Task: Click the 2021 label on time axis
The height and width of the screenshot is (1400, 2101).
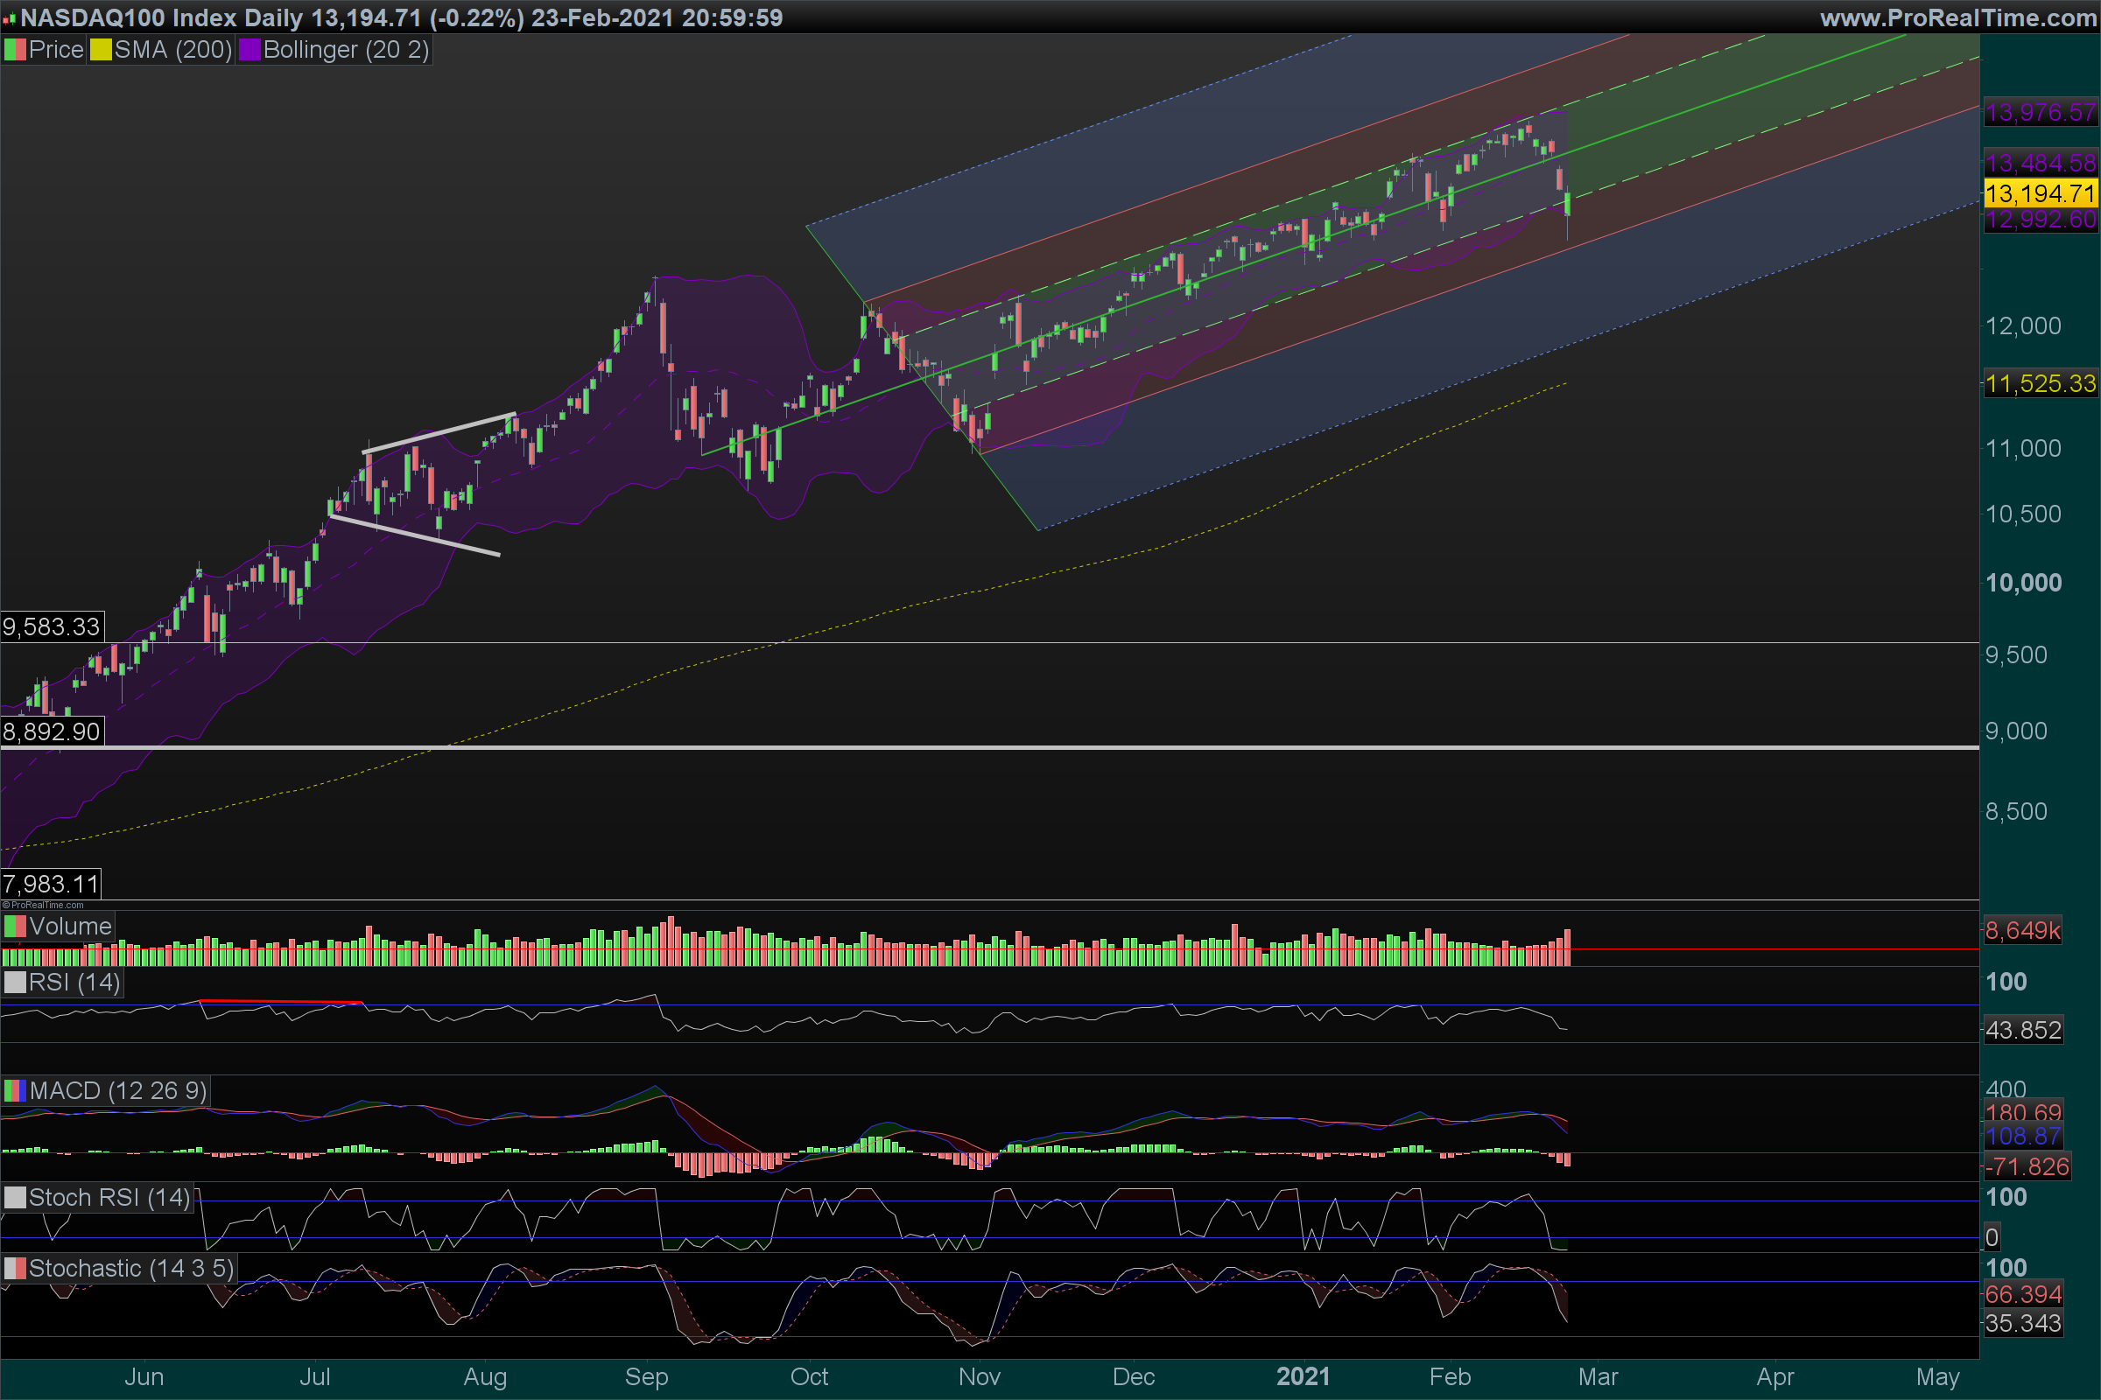Action: (1303, 1375)
